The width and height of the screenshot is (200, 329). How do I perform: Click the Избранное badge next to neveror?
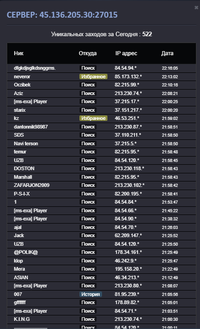tap(93, 76)
